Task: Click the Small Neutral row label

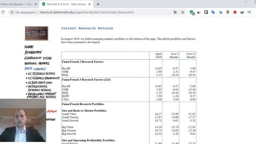Action: 70,117
